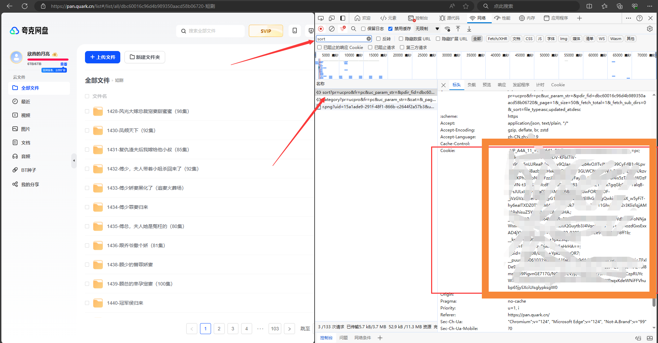Viewport: 658px width, 343px height.
Task: Check 隐藏扩展 URL checkbox
Action: [x=438, y=39]
